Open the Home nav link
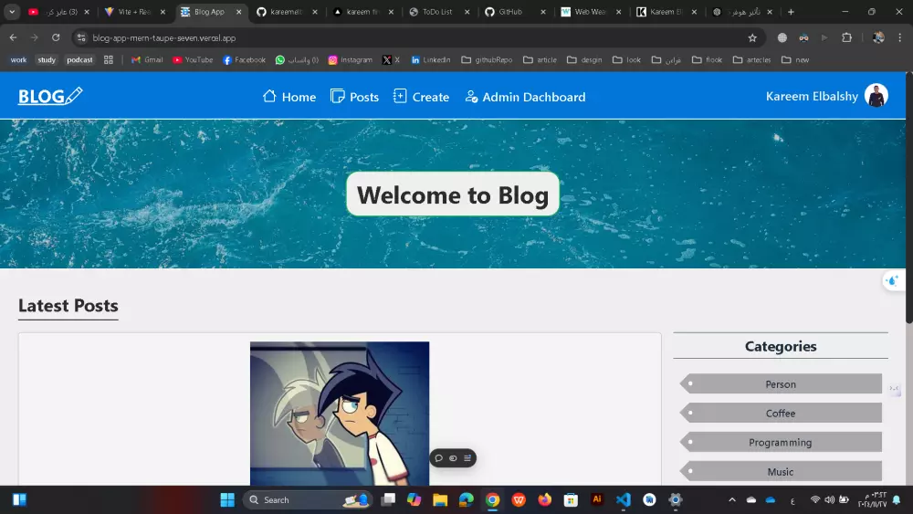 289,97
